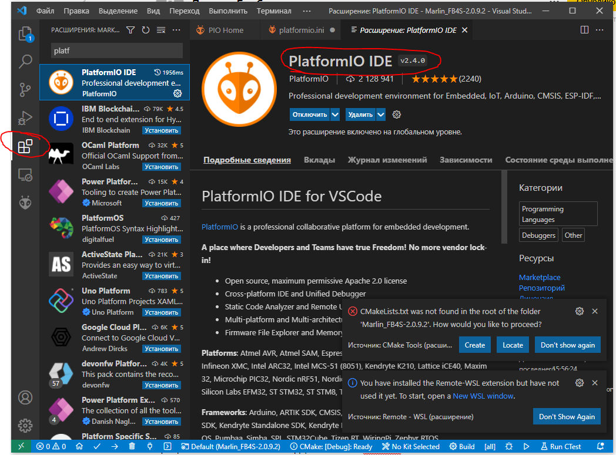Open the Explorer view in activity bar

[25, 33]
